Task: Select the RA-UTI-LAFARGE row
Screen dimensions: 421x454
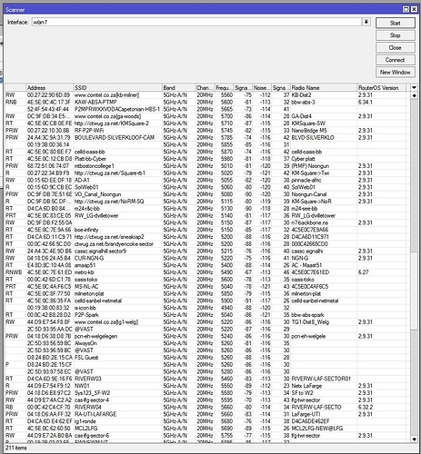Action: 207,414
